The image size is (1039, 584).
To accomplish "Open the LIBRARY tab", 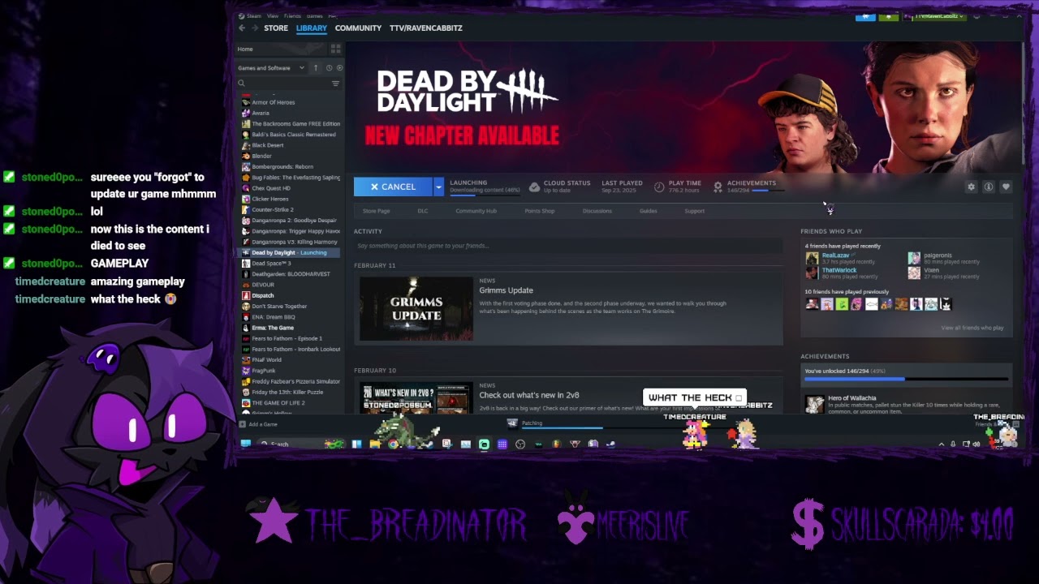I will click(312, 28).
